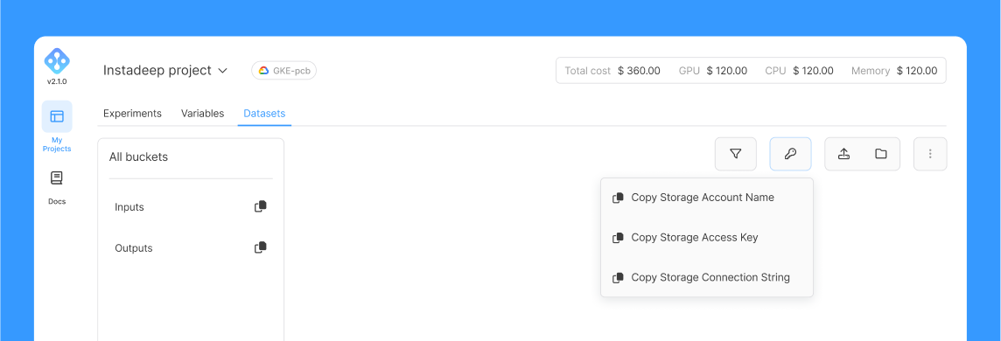Click the upload icon in the toolbar
The width and height of the screenshot is (1001, 341).
pyautogui.click(x=843, y=154)
